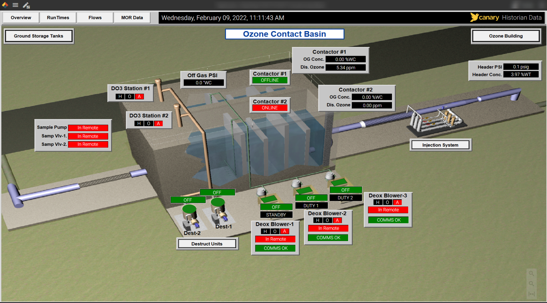Click the Destruct Units button
Viewport: 547px width, 303px height.
pos(207,244)
